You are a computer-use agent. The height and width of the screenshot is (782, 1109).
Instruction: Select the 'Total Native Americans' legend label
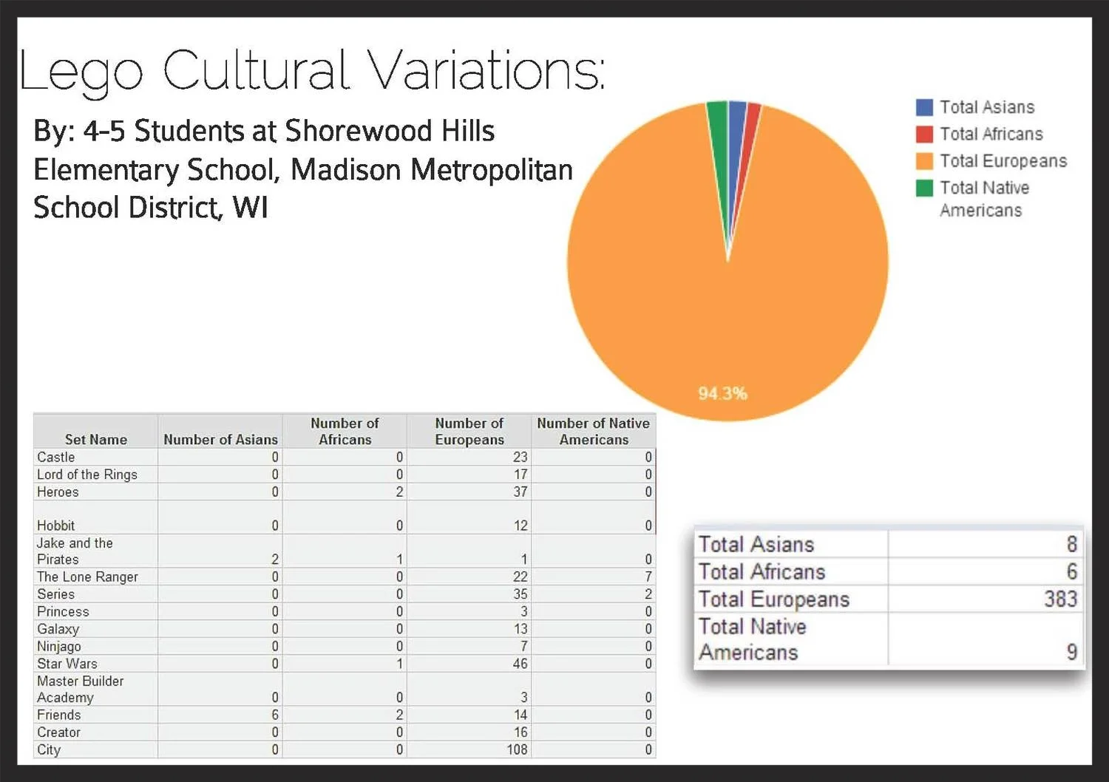coord(984,199)
